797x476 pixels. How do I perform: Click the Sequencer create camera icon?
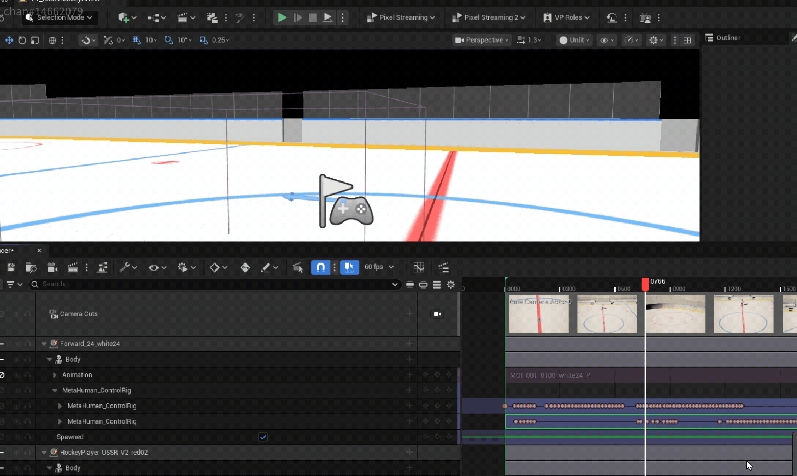click(x=52, y=267)
